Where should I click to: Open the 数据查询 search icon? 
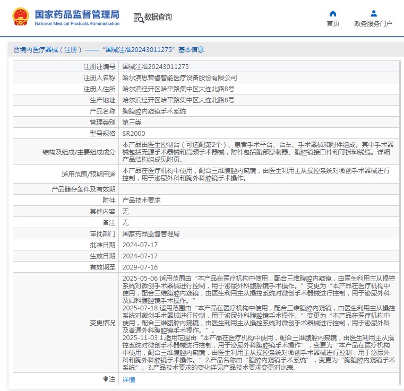(x=139, y=18)
